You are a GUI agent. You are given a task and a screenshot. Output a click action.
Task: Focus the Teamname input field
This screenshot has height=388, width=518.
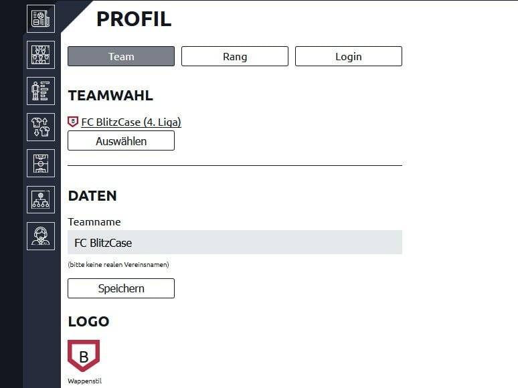[235, 242]
